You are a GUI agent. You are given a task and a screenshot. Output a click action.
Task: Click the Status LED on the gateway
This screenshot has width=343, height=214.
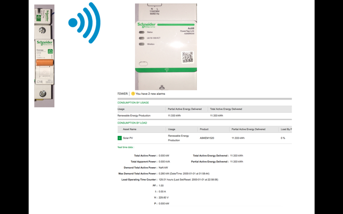pos(142,32)
